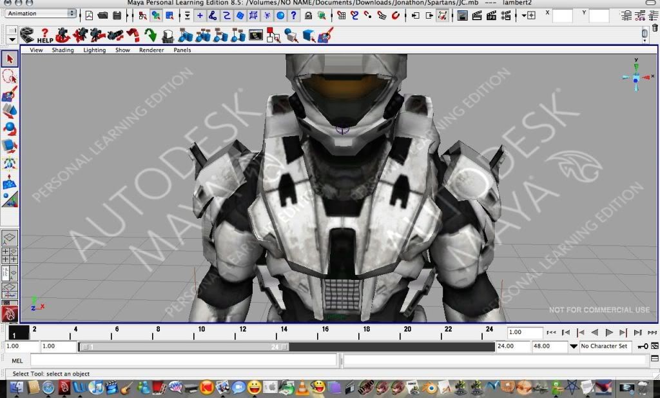Open the Show panel menu
Viewport: 660px width, 398px height.
click(122, 50)
